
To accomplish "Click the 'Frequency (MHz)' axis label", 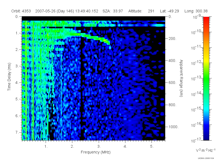I will (x=96, y=152).
